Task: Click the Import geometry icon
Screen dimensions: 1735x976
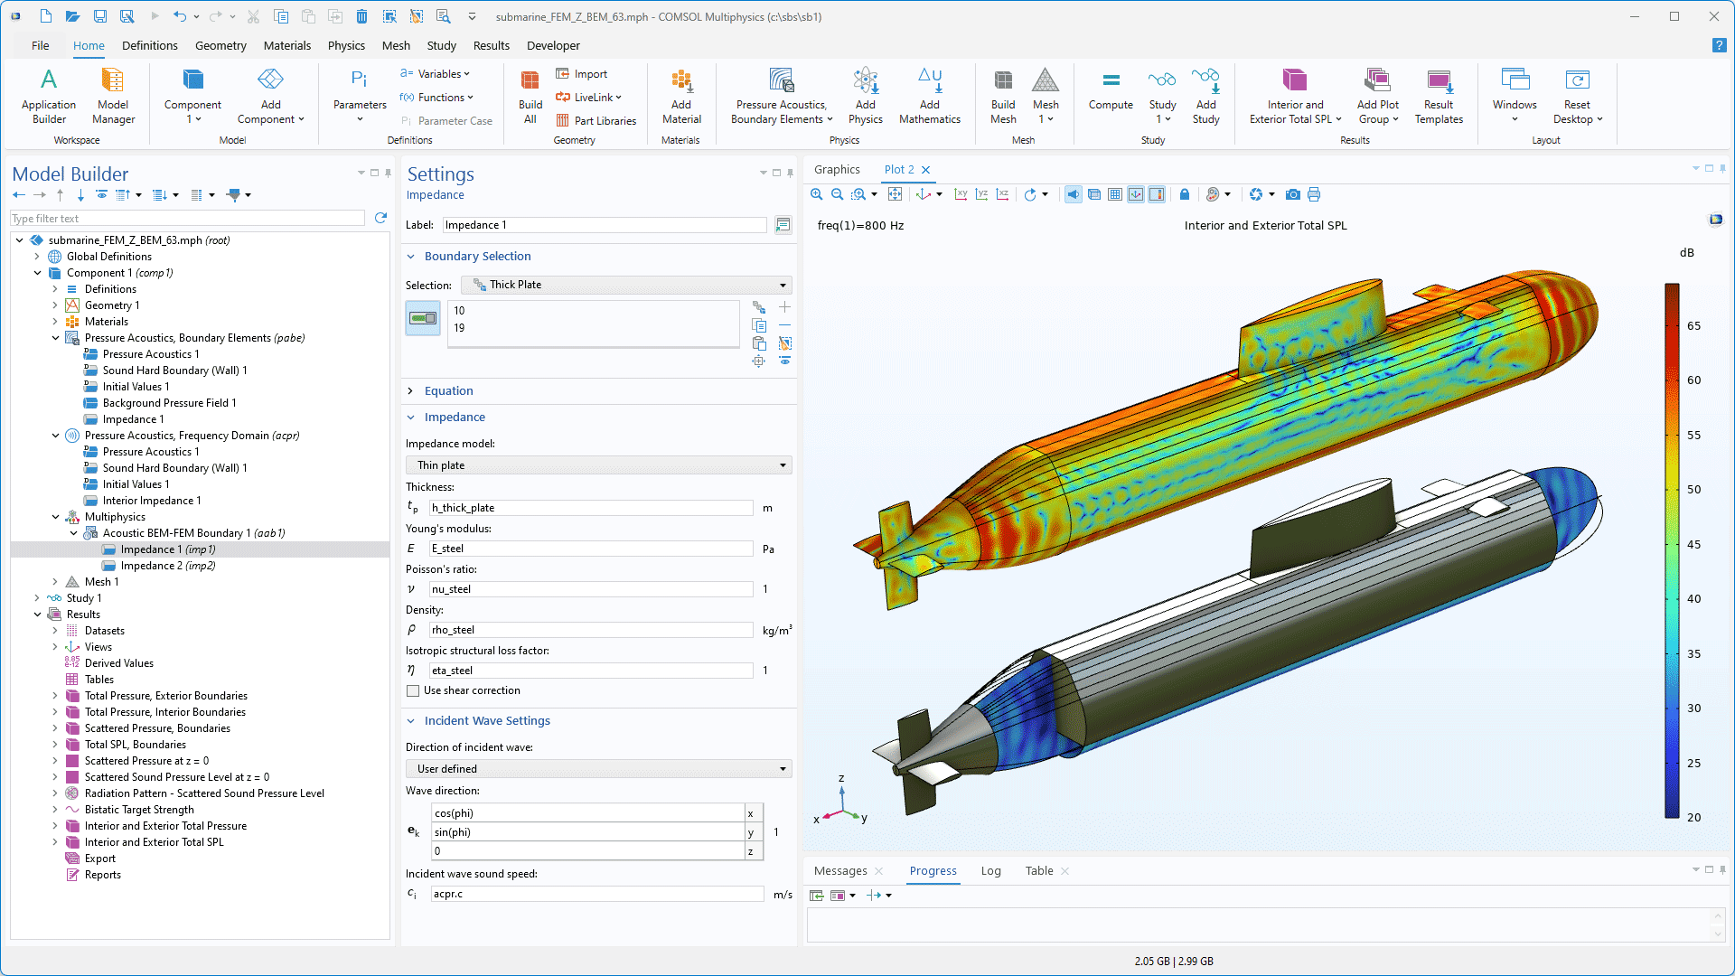Action: (581, 74)
